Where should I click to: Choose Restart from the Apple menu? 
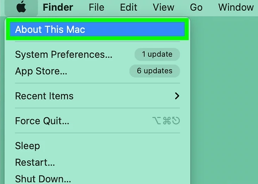tap(97, 162)
